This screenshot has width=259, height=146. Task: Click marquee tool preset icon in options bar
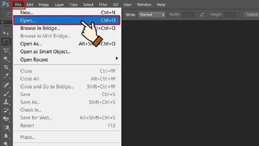[x=10, y=14]
